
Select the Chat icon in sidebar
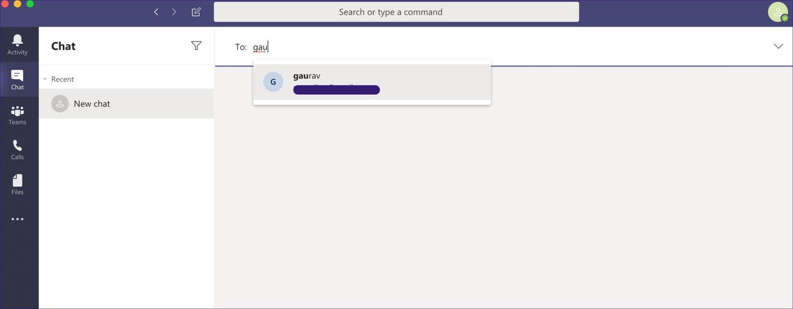pyautogui.click(x=18, y=76)
